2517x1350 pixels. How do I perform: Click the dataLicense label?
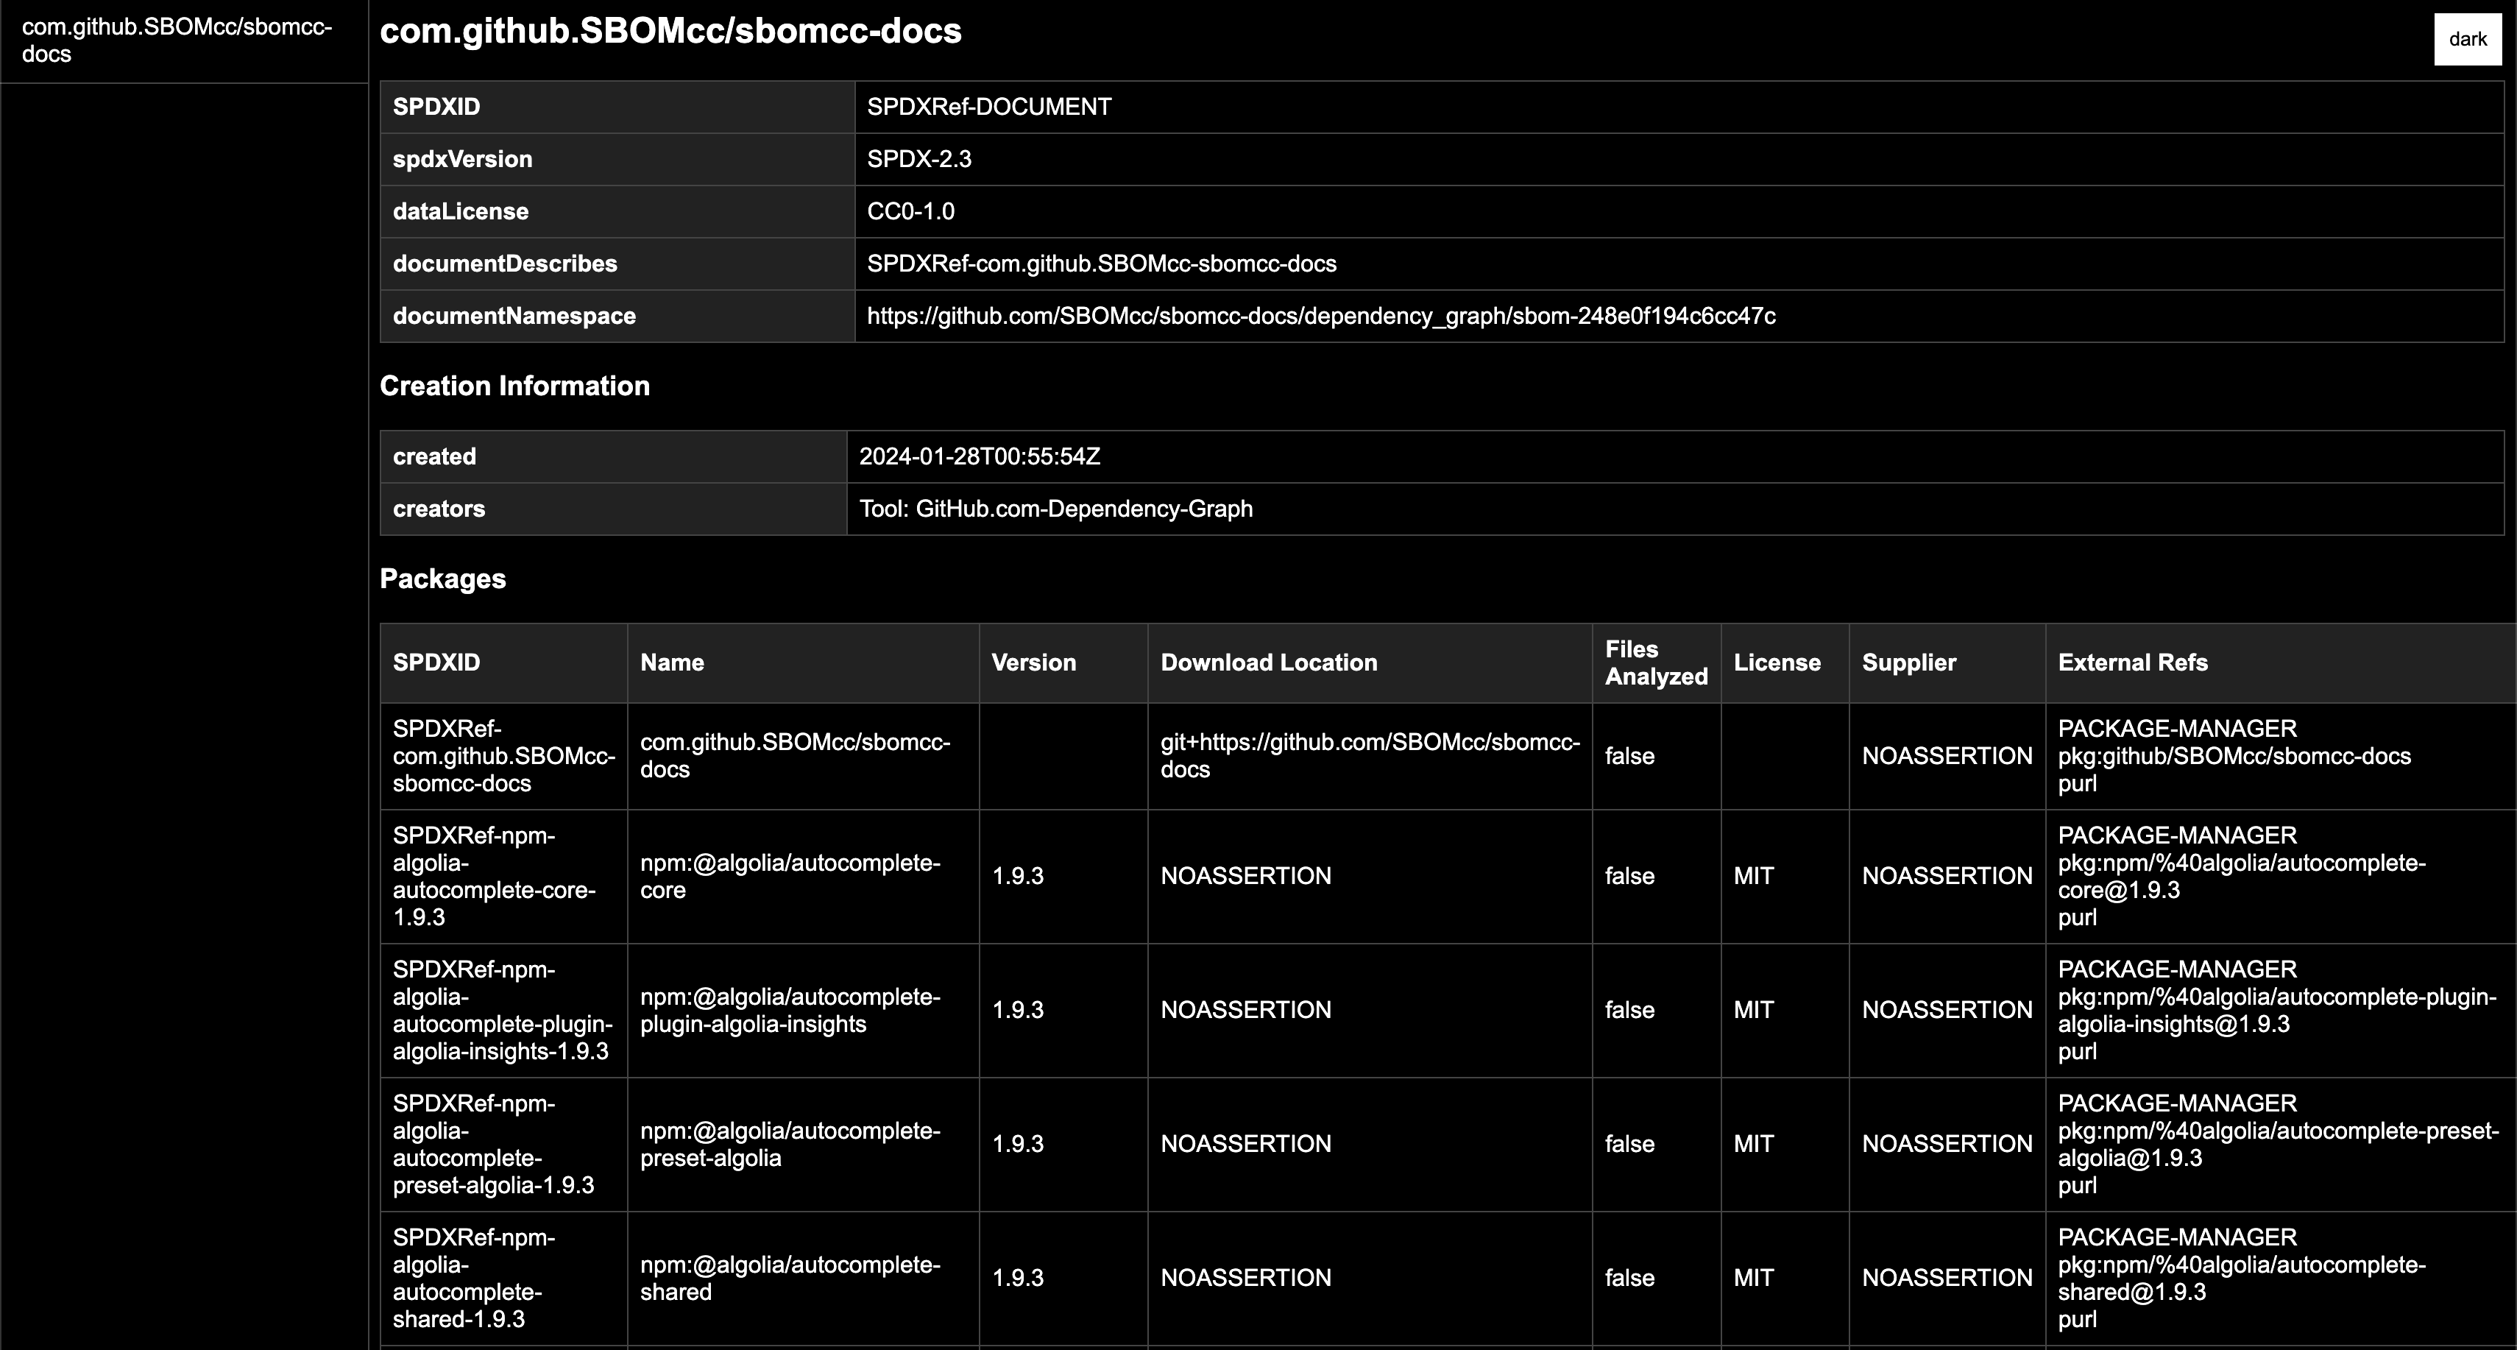(x=460, y=211)
